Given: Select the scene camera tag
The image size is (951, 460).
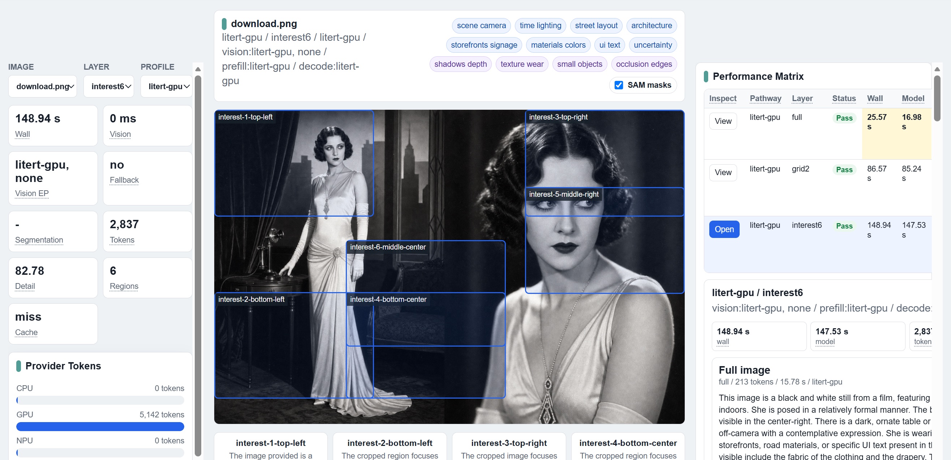Looking at the screenshot, I should [x=481, y=25].
